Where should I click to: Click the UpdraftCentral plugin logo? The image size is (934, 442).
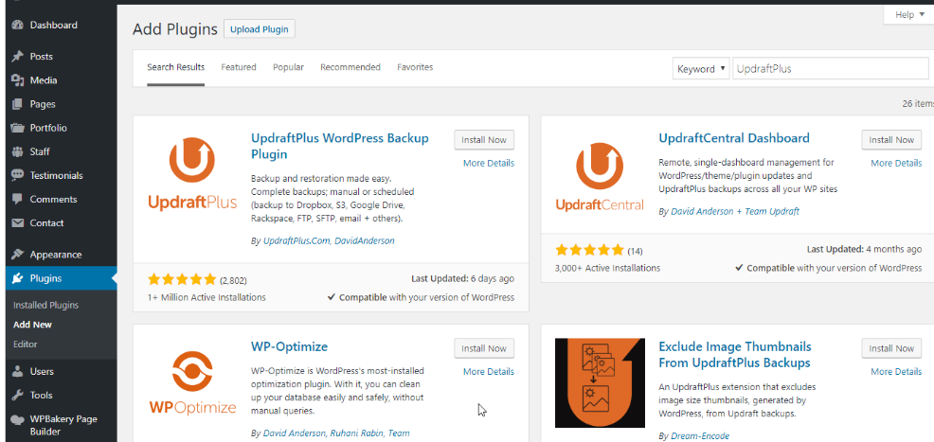click(600, 177)
